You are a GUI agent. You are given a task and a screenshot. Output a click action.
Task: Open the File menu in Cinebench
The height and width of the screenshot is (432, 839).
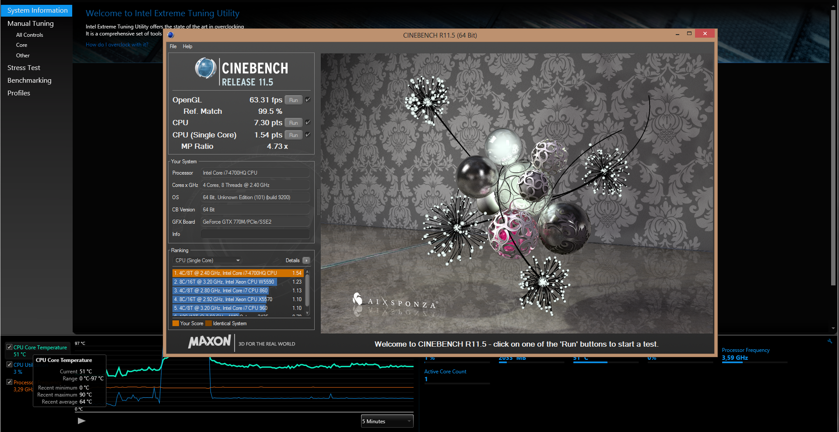click(173, 46)
